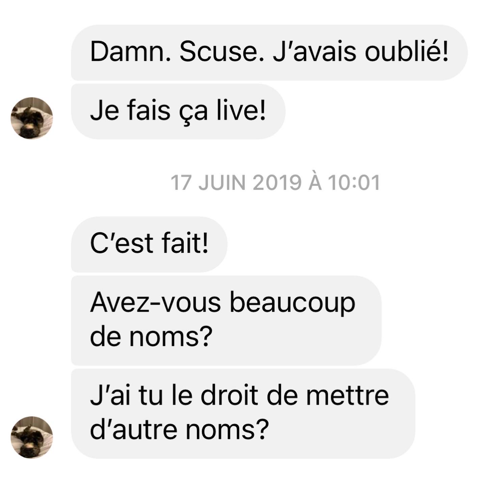Select the word "Avez-vous" in the message
The height and width of the screenshot is (486, 486).
coord(156,302)
